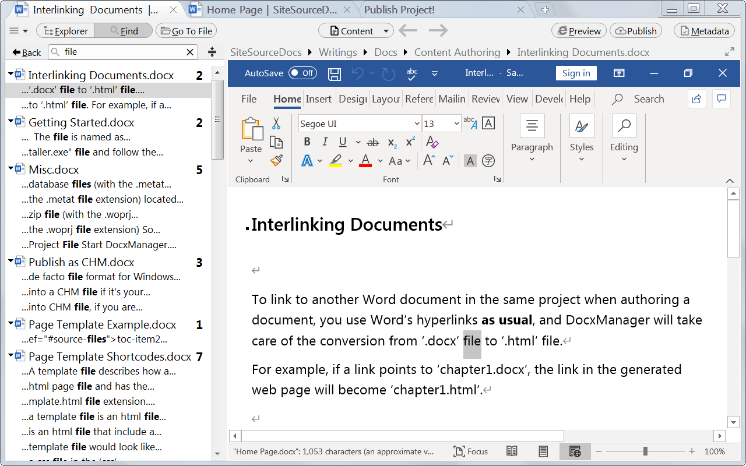
Task: Click the Enclose Characters icon
Action: 488,161
